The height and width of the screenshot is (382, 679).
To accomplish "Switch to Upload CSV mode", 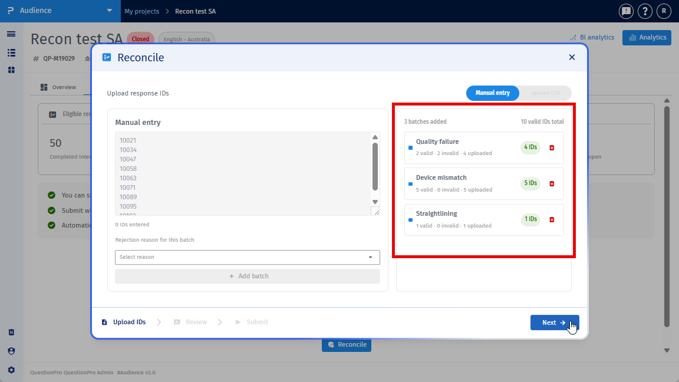I will tap(545, 93).
